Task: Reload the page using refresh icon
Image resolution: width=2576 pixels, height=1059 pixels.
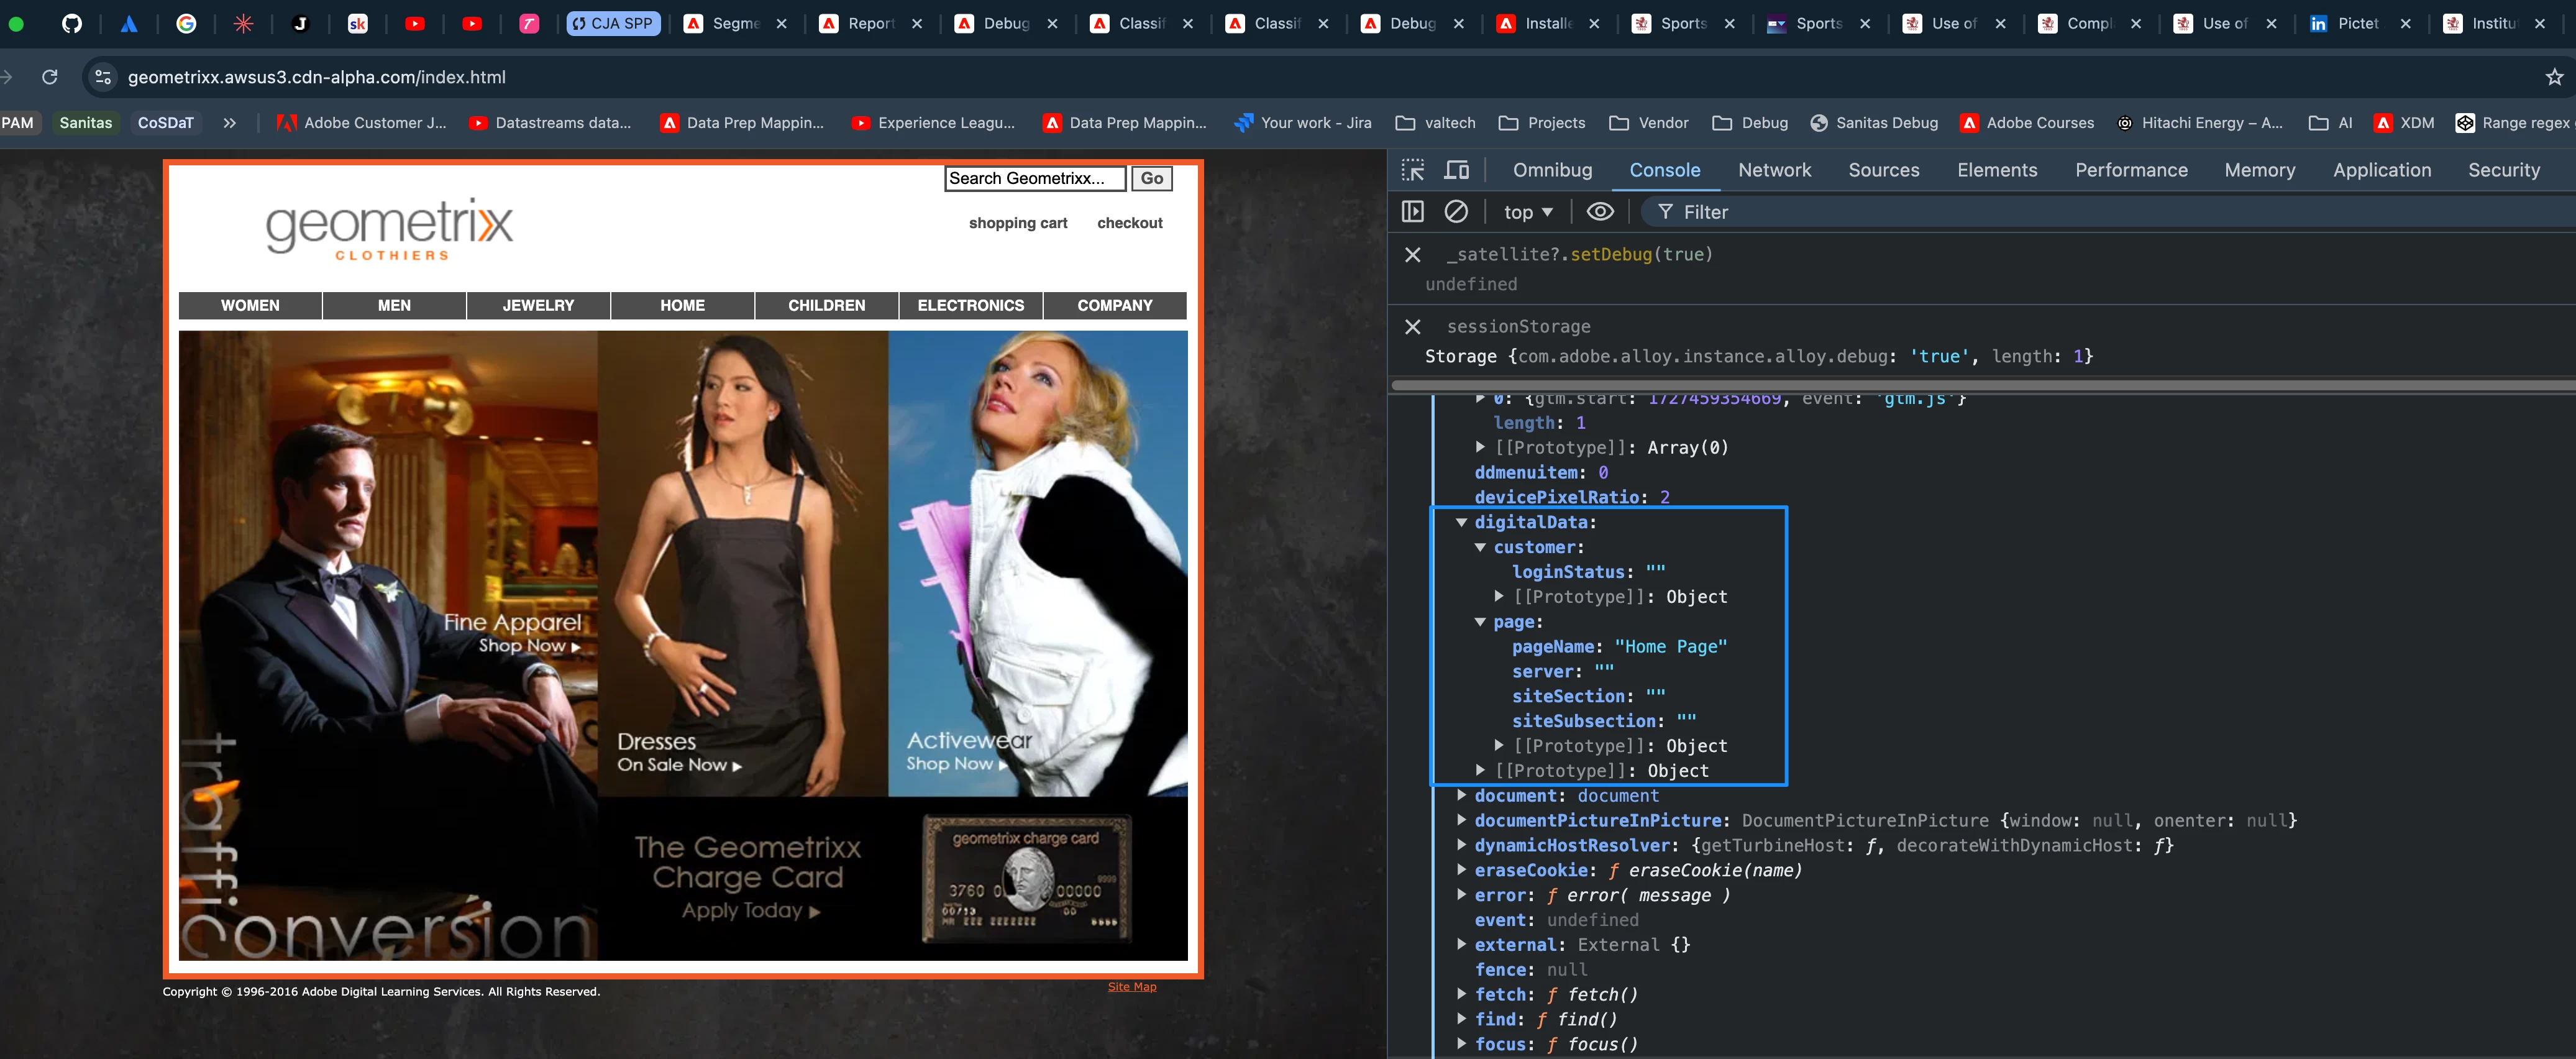Action: coord(50,77)
